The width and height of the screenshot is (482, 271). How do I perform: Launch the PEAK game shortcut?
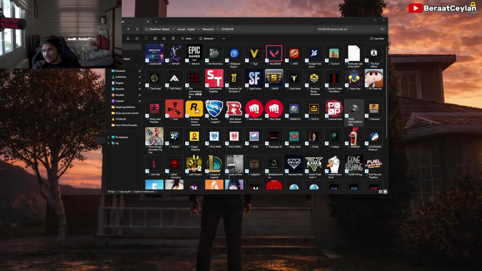coord(254,136)
